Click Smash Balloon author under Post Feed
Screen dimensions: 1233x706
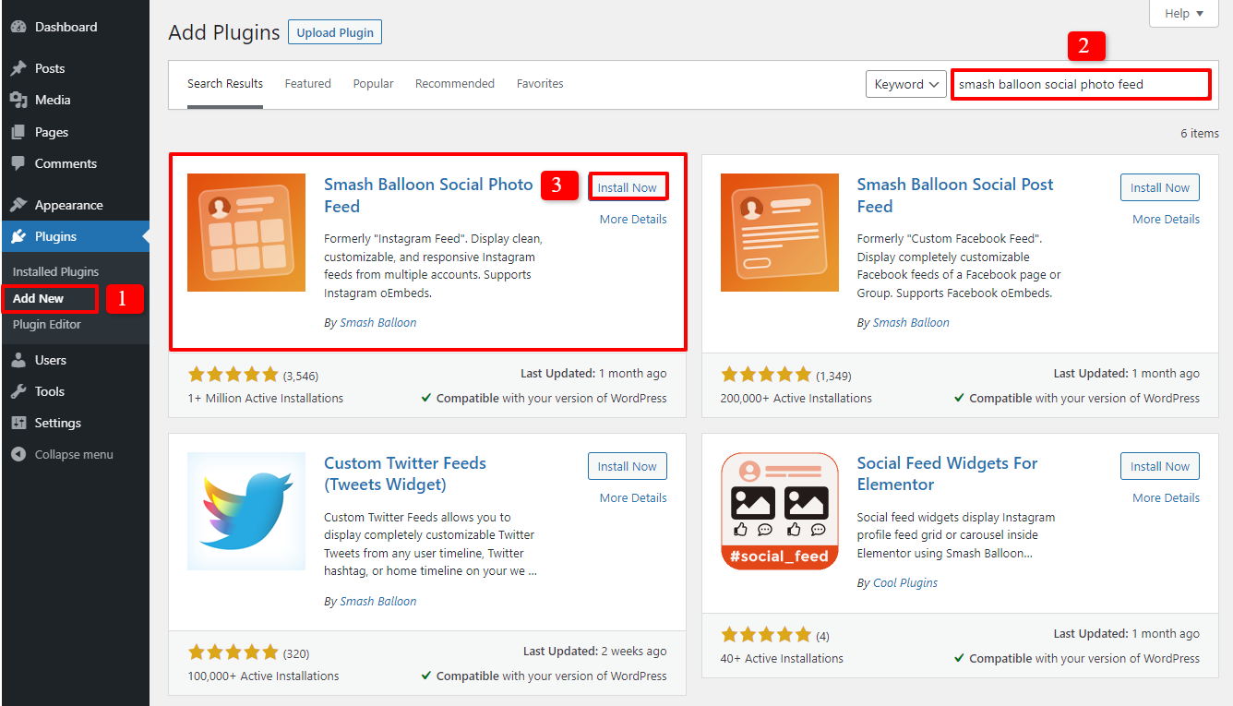[911, 323]
